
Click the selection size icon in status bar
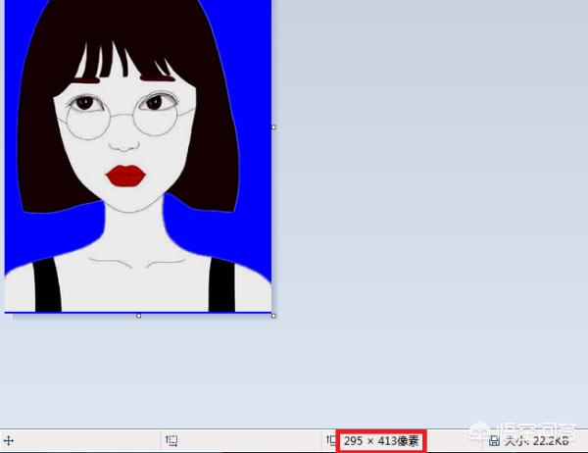tap(171, 441)
